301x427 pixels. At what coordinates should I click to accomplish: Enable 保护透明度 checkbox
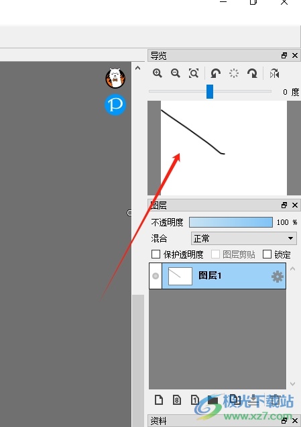(156, 254)
